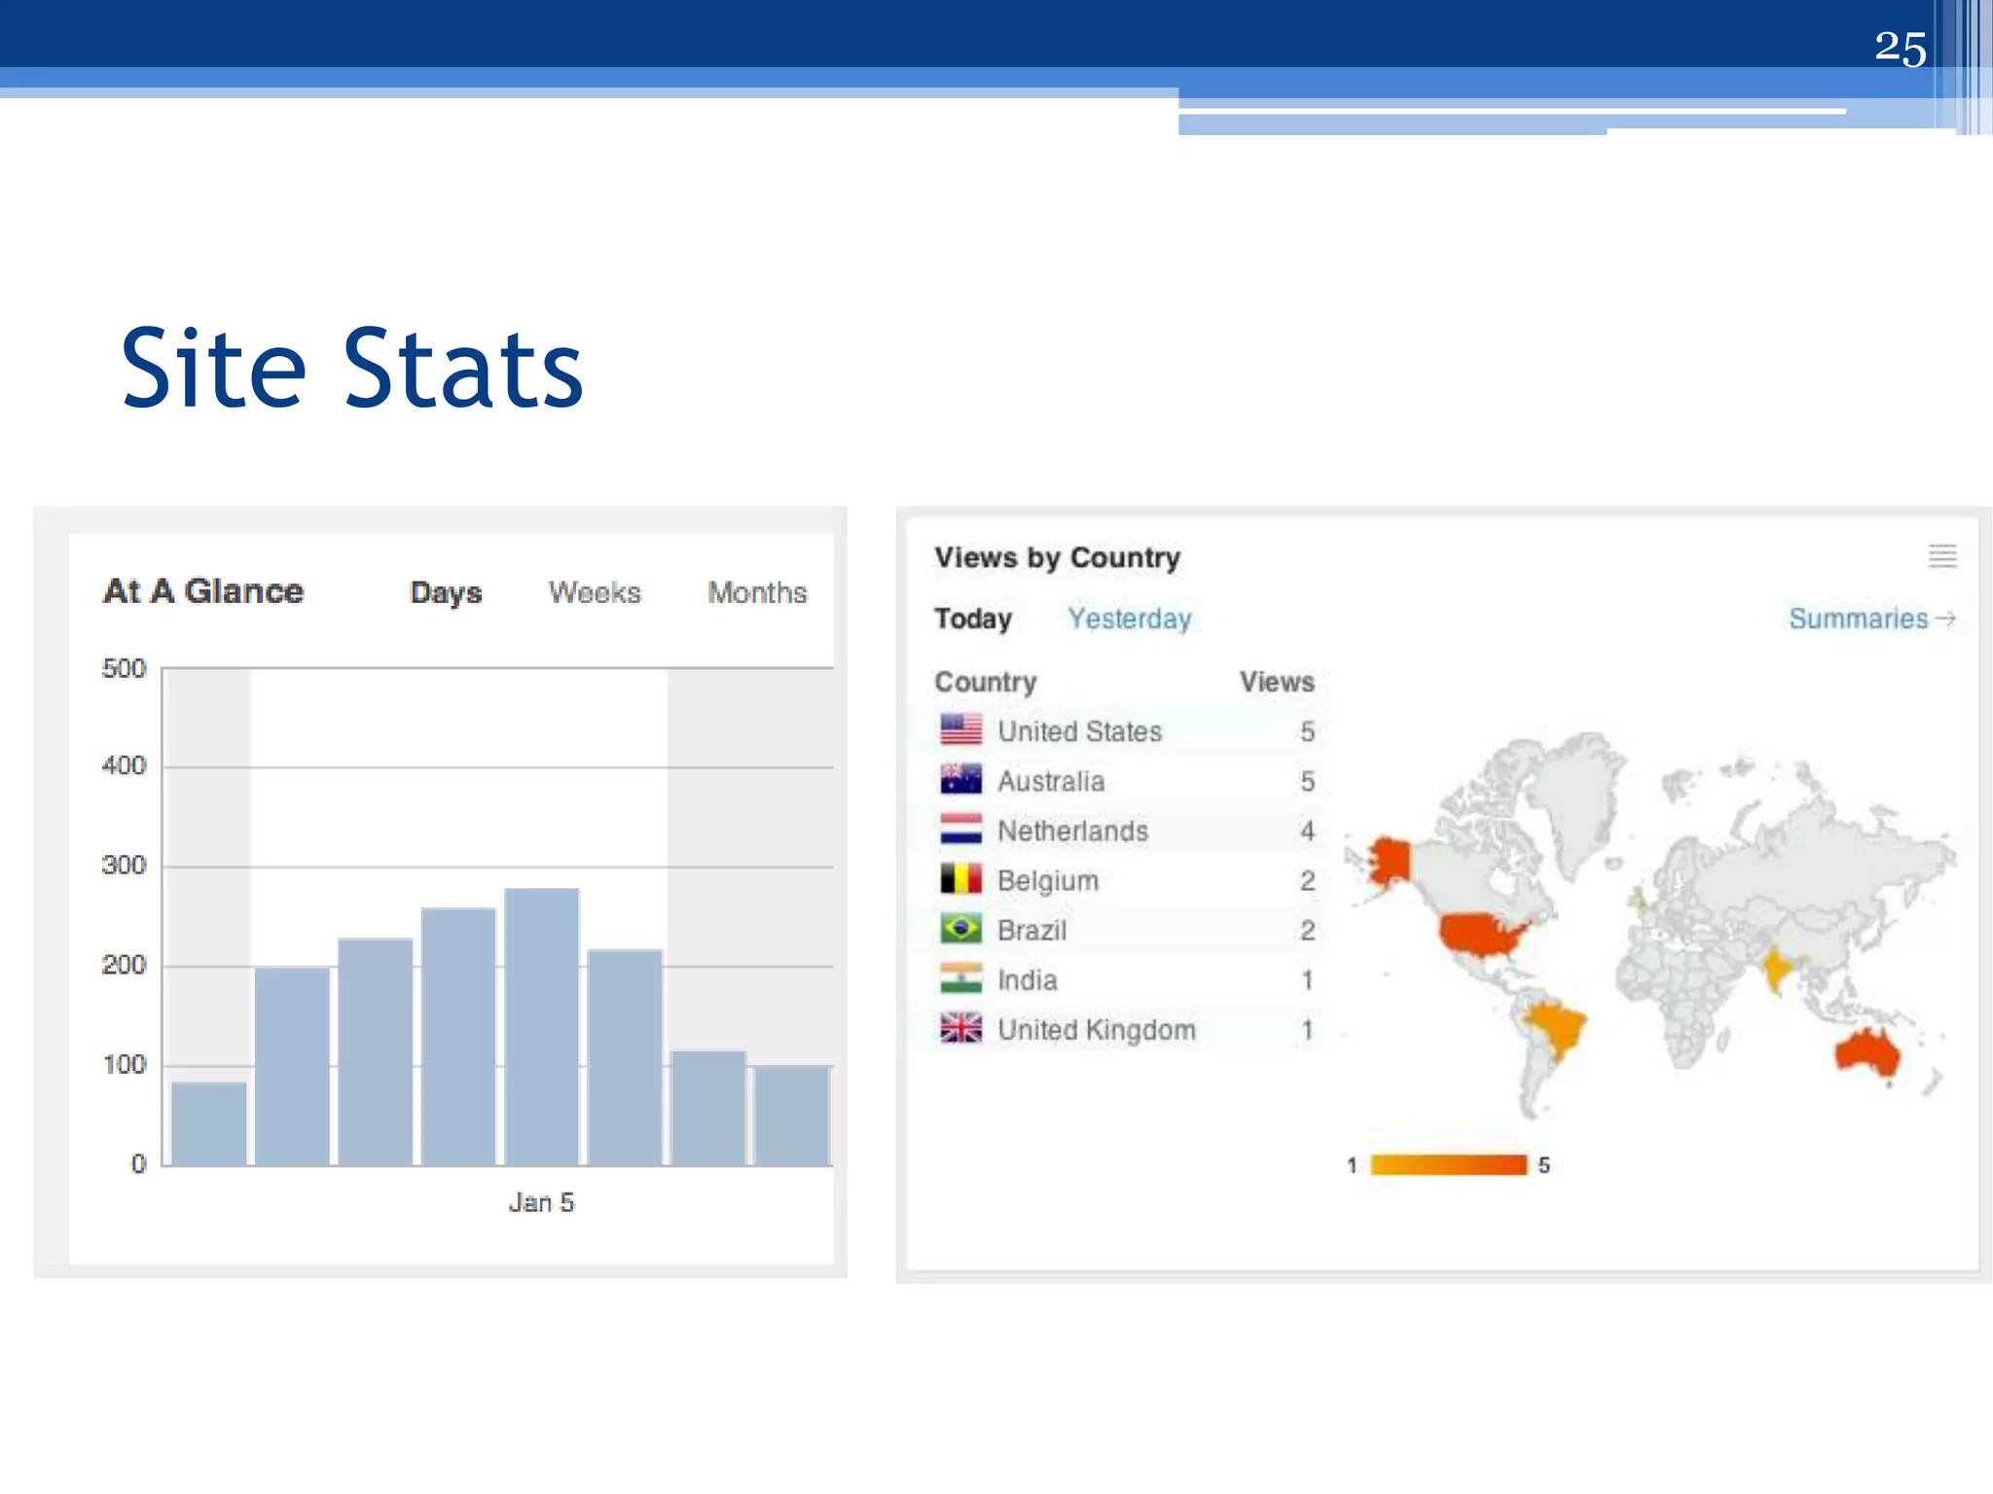Switch chart to Months view
This screenshot has width=1993, height=1494.
(x=757, y=592)
